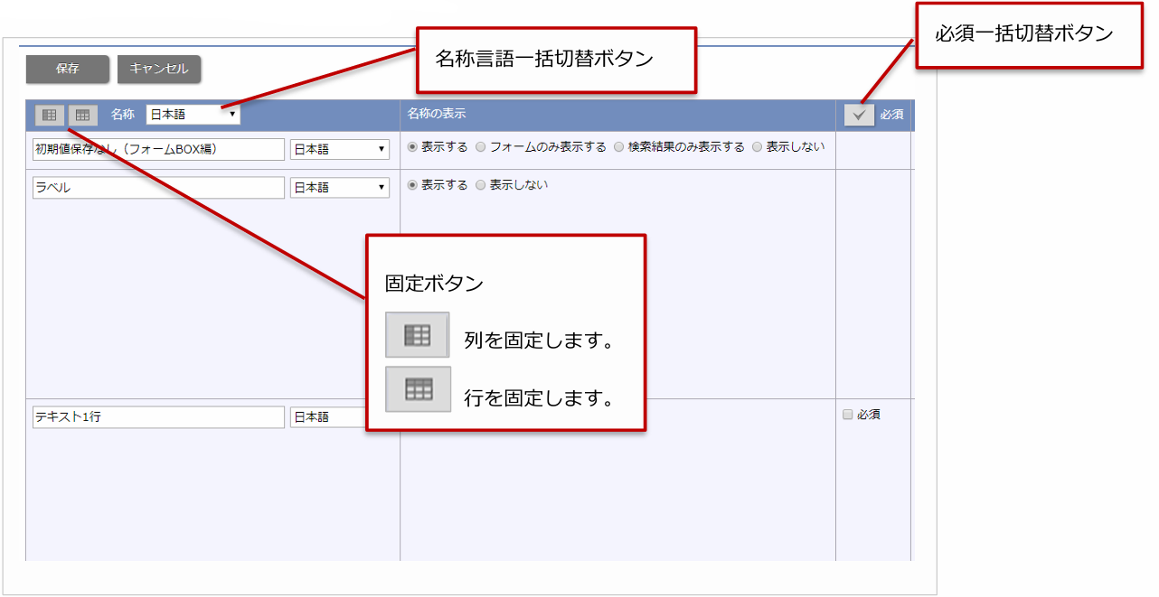Select 表示しない radio in ラベル row

pos(481,185)
